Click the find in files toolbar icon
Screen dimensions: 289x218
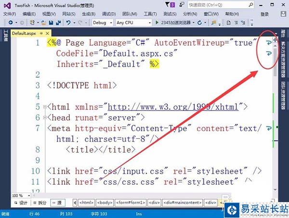coord(213,23)
